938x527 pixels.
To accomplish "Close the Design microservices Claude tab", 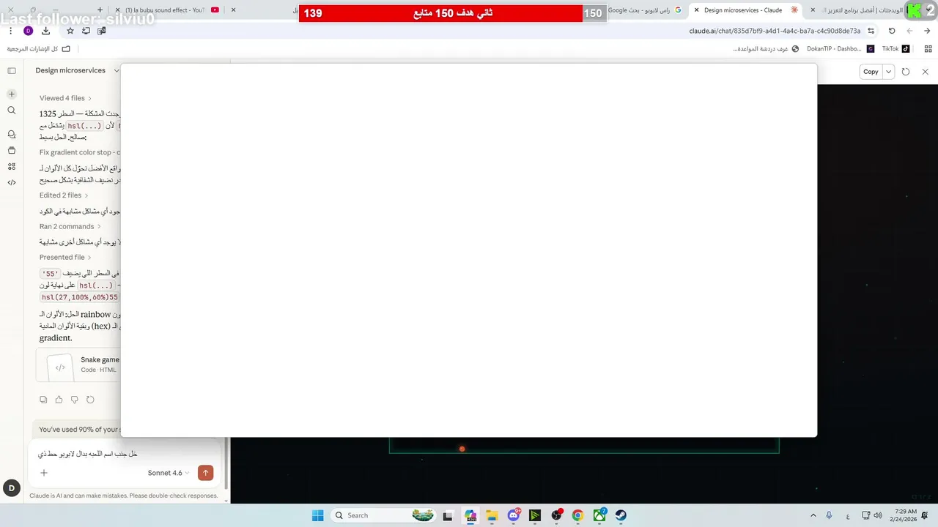I will pyautogui.click(x=696, y=10).
